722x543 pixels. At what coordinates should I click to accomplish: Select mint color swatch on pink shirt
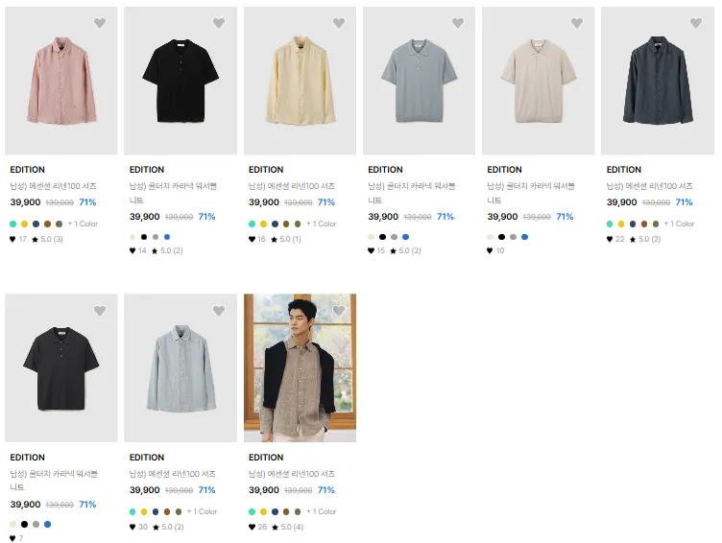click(12, 224)
